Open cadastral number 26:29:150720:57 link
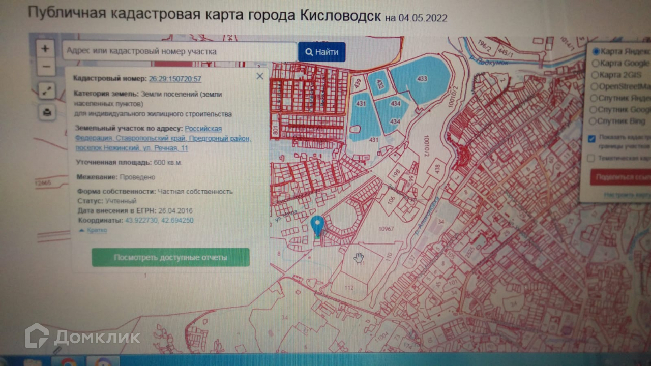The width and height of the screenshot is (651, 366). (x=175, y=79)
